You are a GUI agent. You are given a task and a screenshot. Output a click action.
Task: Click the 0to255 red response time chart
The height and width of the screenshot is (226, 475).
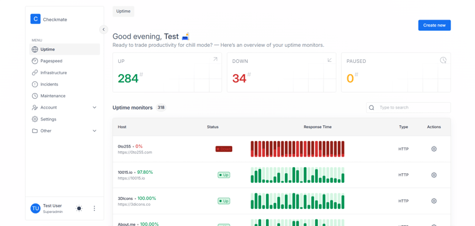(297, 149)
